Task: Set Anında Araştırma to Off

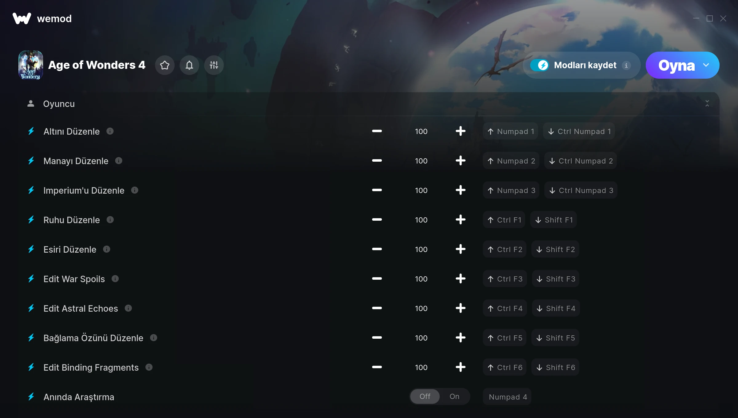Action: click(425, 396)
